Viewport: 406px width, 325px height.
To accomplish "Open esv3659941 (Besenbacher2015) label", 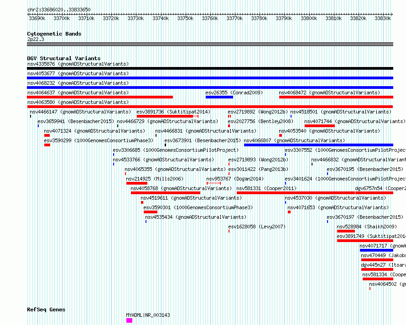I will 76,121.
